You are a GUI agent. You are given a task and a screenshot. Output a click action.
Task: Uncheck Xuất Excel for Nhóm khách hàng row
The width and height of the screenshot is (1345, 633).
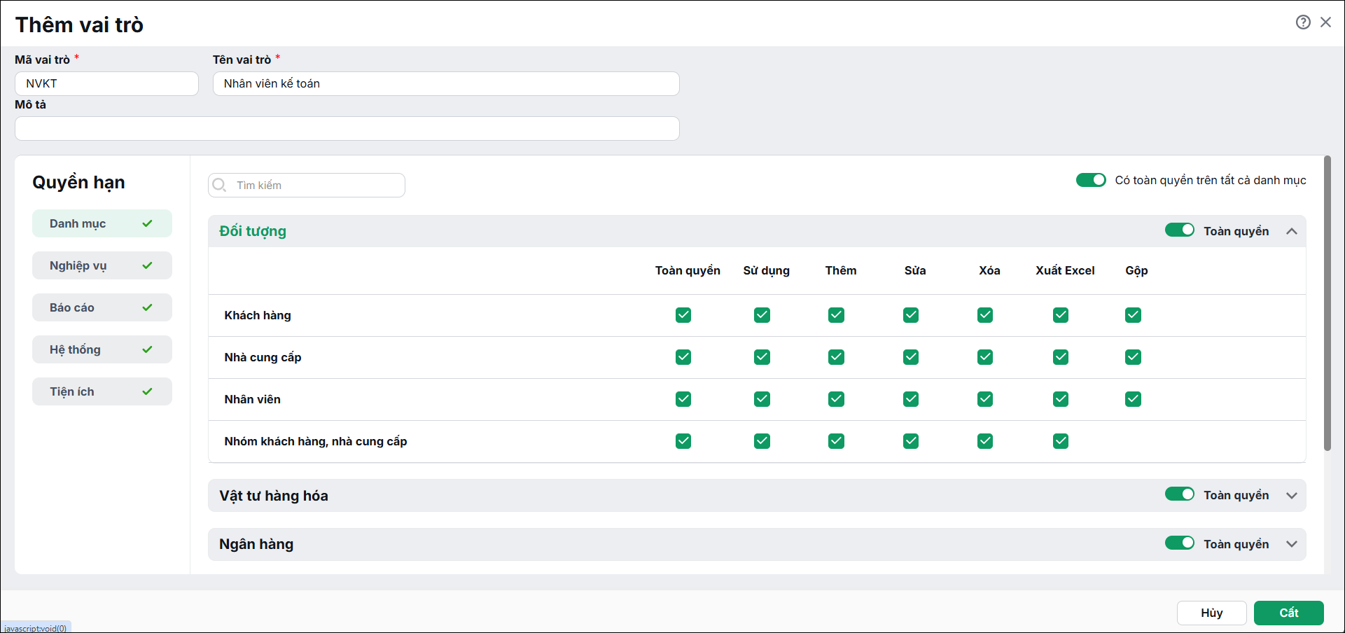1061,441
